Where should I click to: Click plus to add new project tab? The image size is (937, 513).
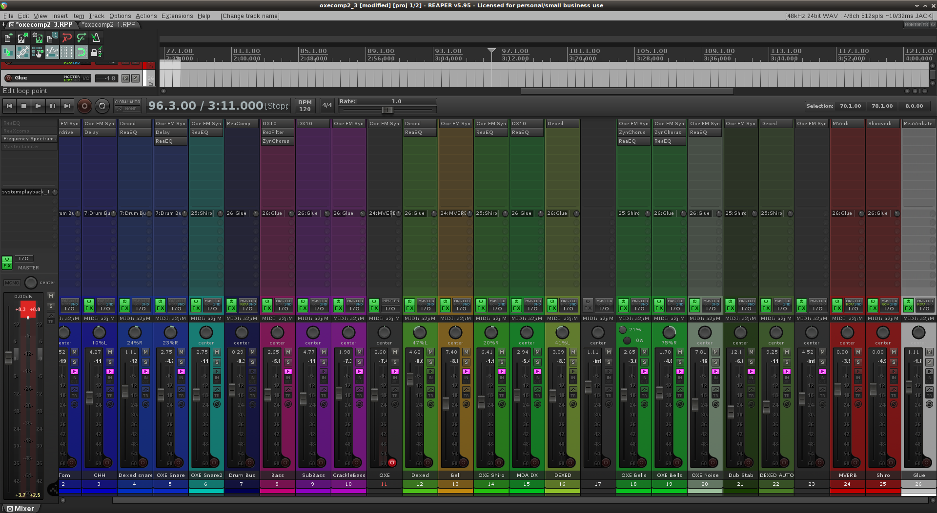click(x=4, y=24)
